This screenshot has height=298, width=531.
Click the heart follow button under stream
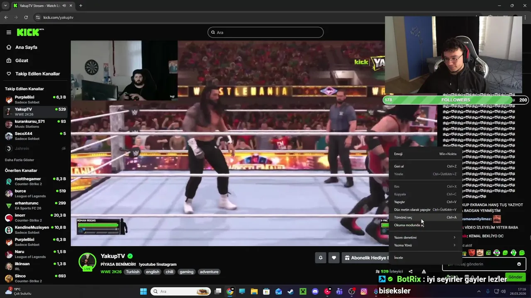(334, 258)
